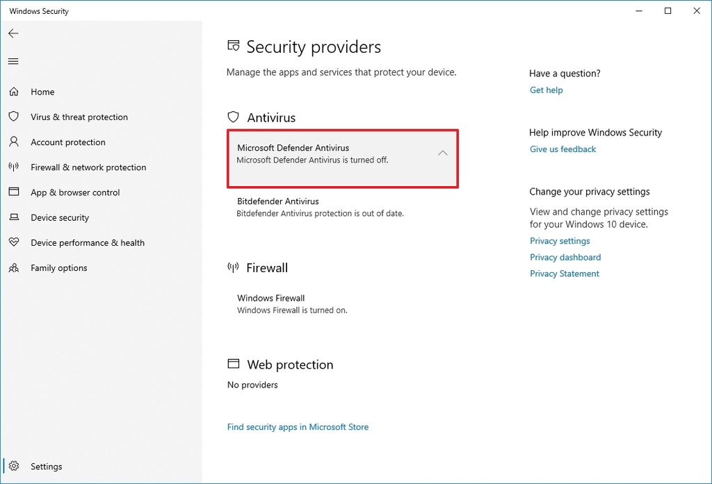Screen dimensions: 712x484
Task: Open Firewall & network protection
Action: tap(88, 167)
